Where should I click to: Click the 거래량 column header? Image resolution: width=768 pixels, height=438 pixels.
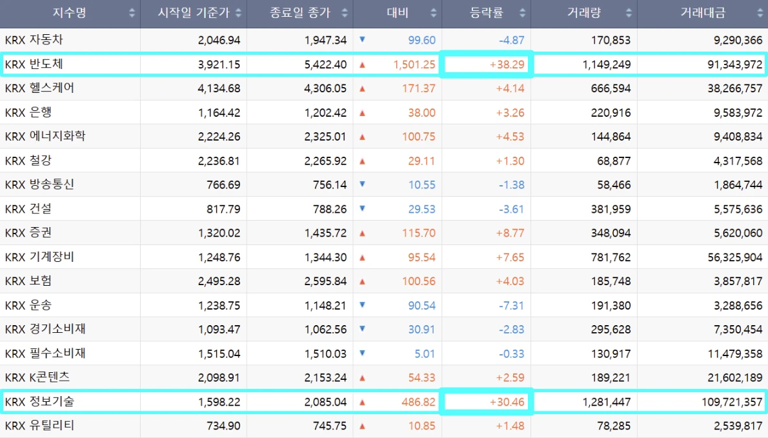pyautogui.click(x=583, y=13)
